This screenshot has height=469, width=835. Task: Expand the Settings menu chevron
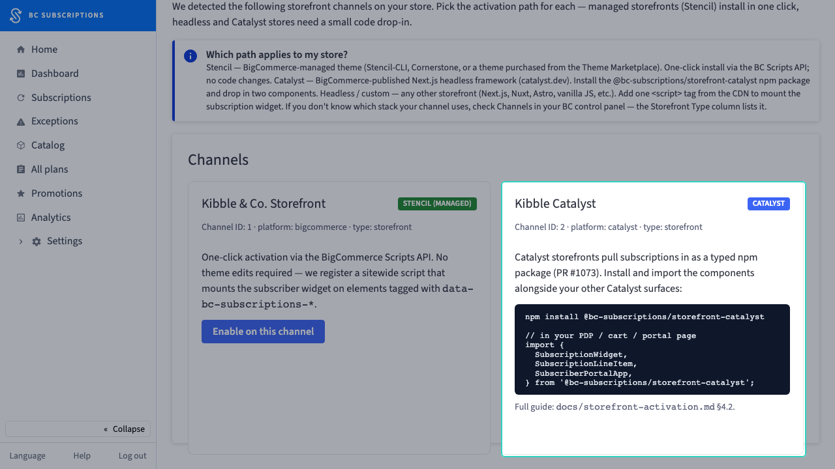click(x=21, y=241)
